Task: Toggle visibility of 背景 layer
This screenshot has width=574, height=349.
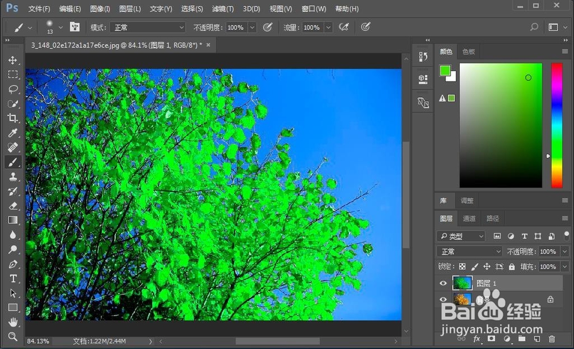Action: (x=443, y=299)
